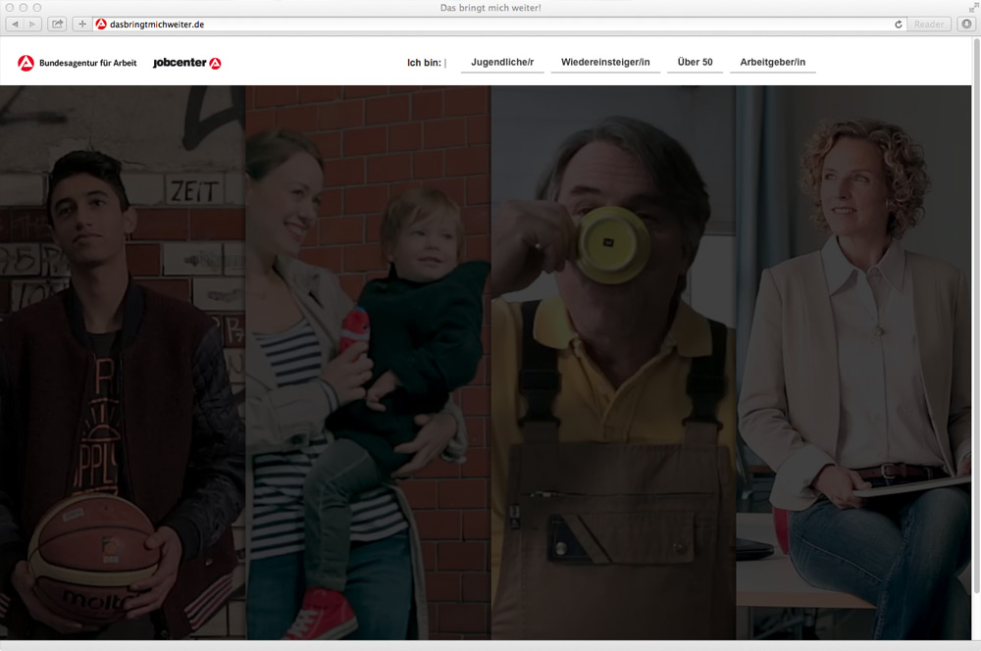The image size is (981, 651).
Task: Click the vertical scrollbar on right edge
Action: pos(976,294)
